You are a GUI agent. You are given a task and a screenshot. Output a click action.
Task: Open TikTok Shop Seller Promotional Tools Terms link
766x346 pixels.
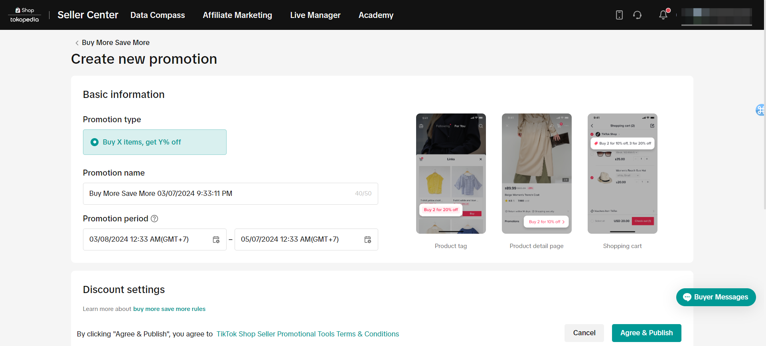308,334
